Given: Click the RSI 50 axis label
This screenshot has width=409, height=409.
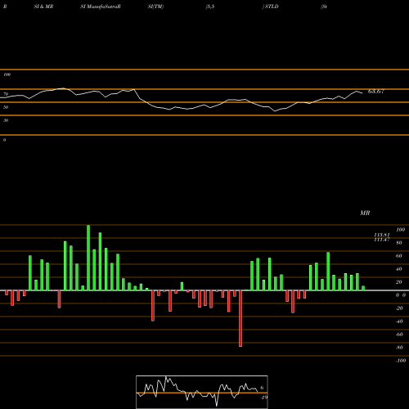Looking at the screenshot, I should click(6, 107).
